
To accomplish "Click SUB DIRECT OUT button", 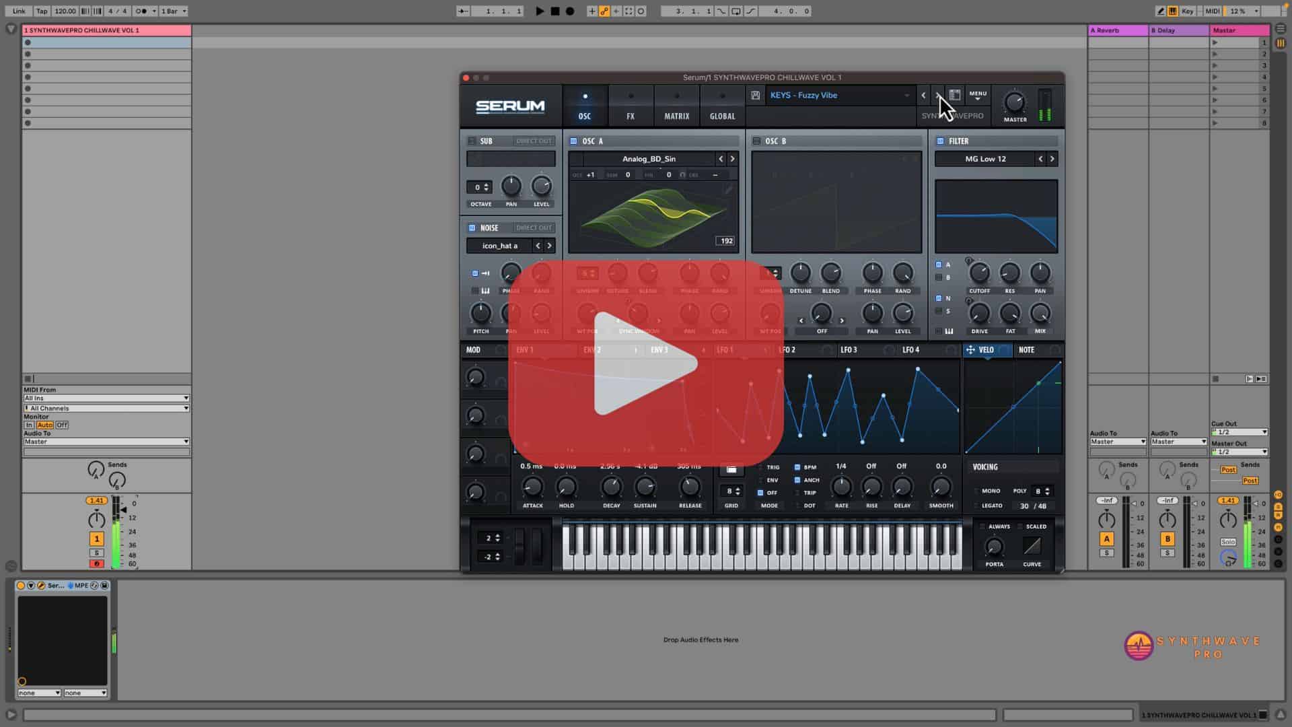I will pos(534,141).
